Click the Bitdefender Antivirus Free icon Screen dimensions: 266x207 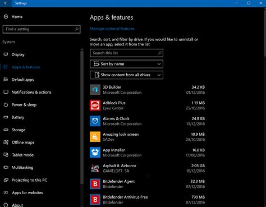pos(95,200)
